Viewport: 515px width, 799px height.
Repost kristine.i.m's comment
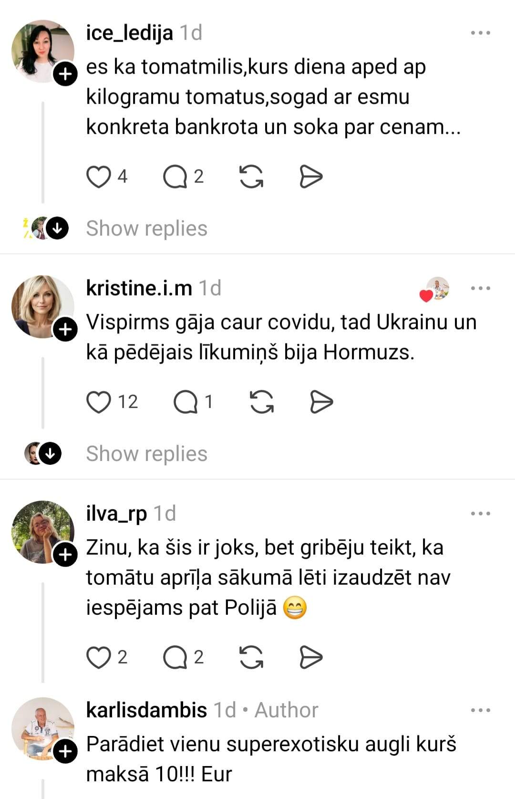[x=262, y=402]
